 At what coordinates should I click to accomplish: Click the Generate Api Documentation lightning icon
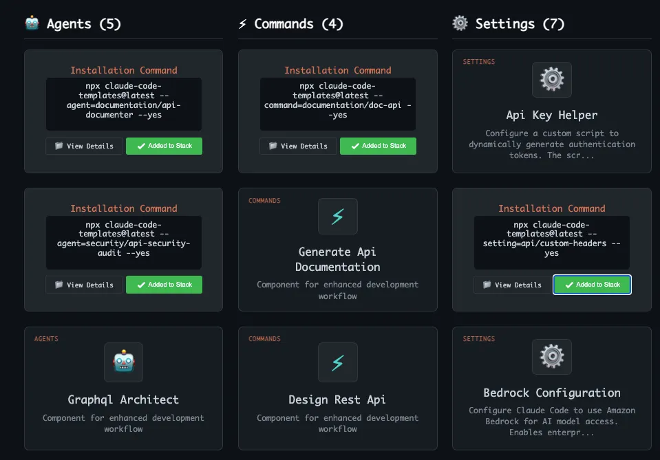coord(337,217)
